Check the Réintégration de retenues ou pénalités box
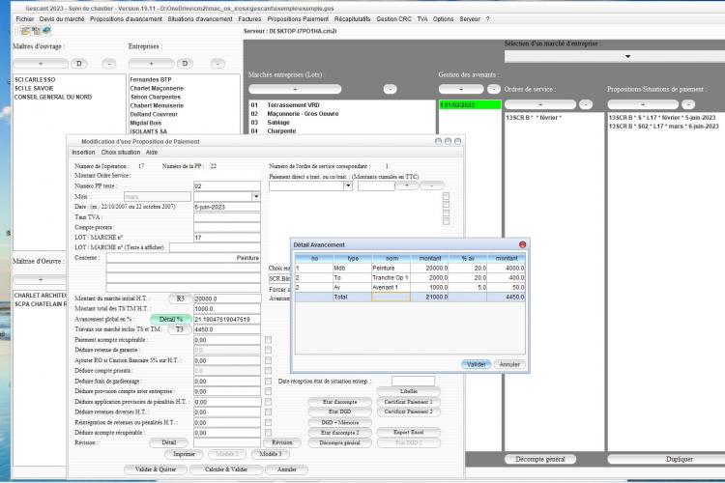 click(x=268, y=422)
